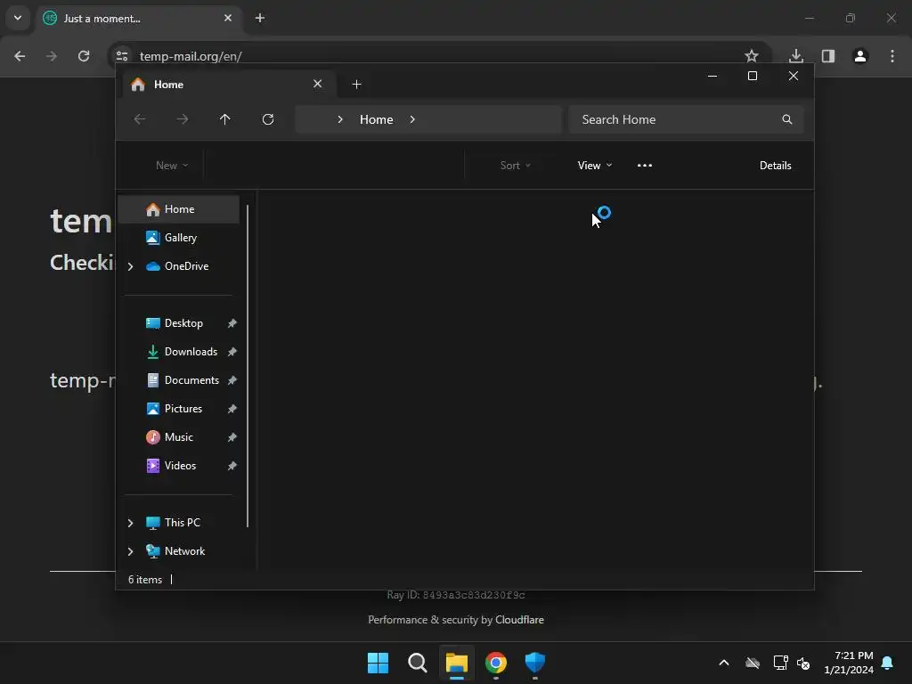
Task: Open the Videos pinned folder
Action: coord(178,465)
